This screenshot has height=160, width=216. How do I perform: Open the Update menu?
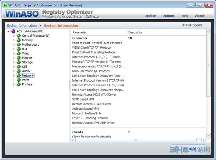[150, 16]
